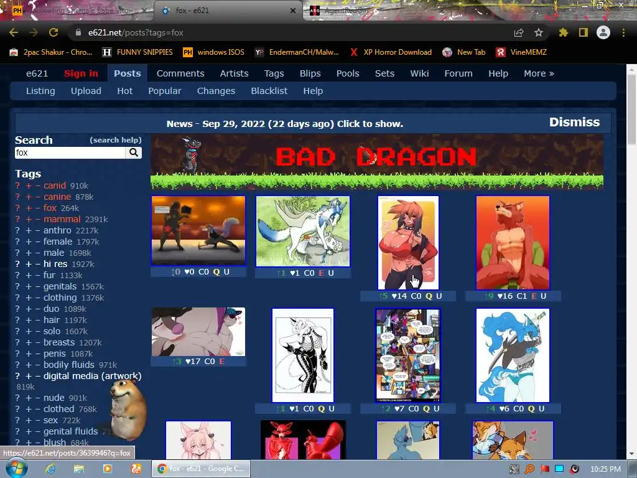Close the 'fox - e621' tab
This screenshot has height=478, width=637.
(293, 11)
